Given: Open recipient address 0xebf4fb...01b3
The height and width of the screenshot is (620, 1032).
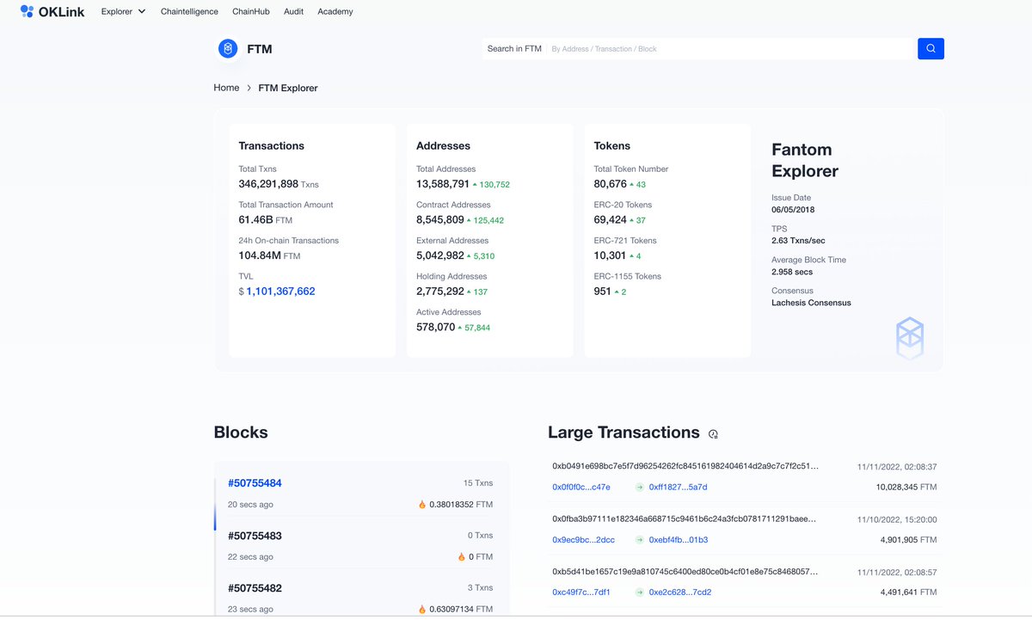Looking at the screenshot, I should (679, 540).
